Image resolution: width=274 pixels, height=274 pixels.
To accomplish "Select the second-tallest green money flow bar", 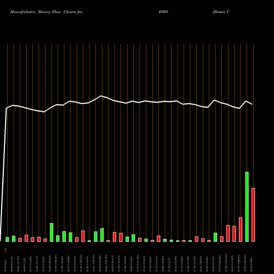I will pos(52,232).
